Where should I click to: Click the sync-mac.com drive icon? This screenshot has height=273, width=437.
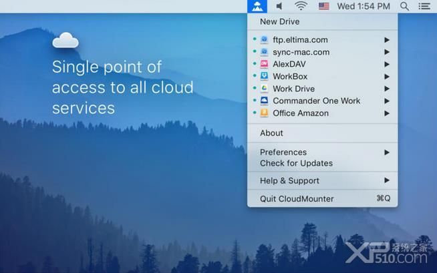264,52
